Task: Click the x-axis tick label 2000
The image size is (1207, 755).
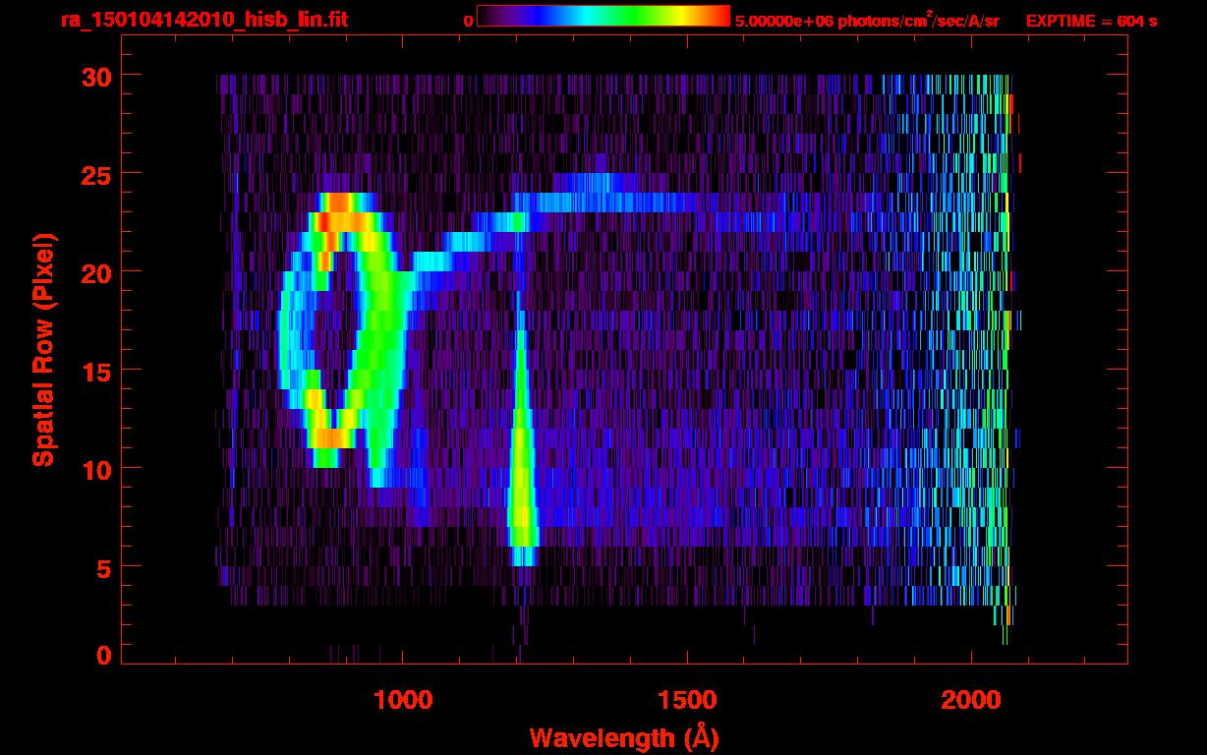Action: point(971,700)
